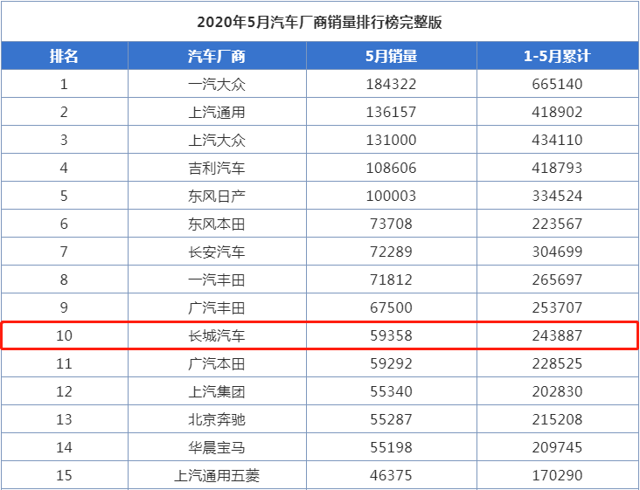Select May sales value 55198
This screenshot has width=640, height=490.
pyautogui.click(x=392, y=447)
